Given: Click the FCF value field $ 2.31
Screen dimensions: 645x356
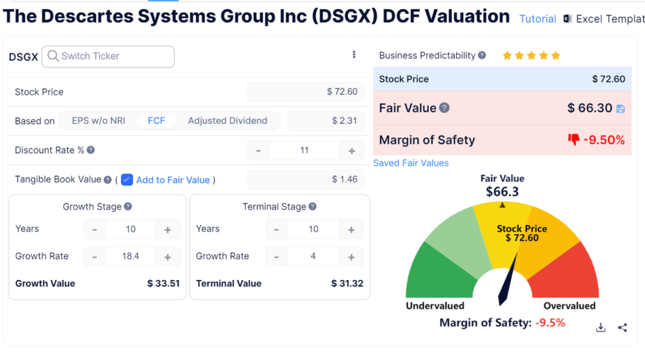Looking at the screenshot, I should coord(326,121).
